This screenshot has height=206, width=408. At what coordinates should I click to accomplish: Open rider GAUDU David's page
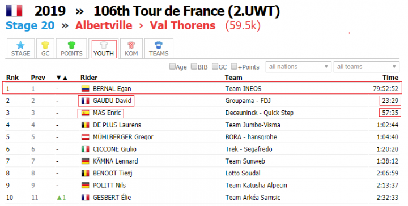(x=112, y=101)
